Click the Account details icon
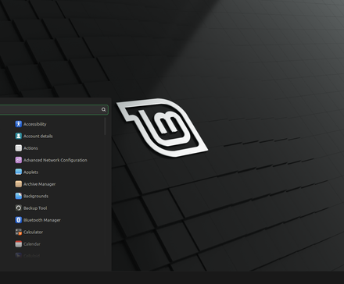Viewport: 344px width, 284px height. [19, 136]
